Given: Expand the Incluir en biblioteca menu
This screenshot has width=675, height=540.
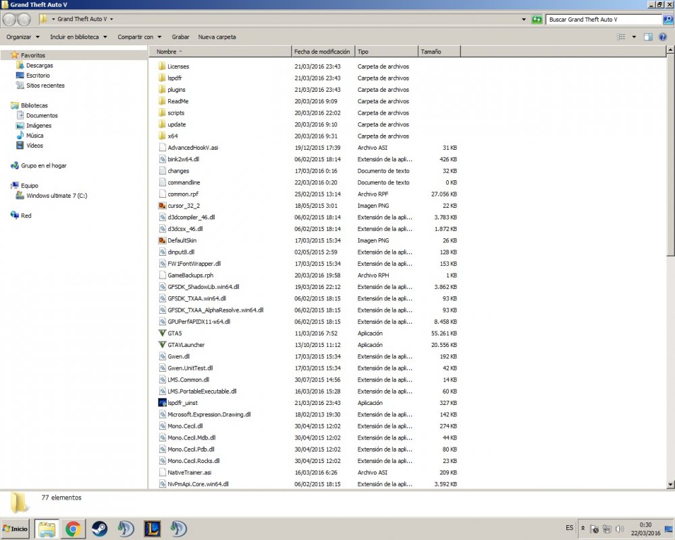Looking at the screenshot, I should [x=78, y=37].
